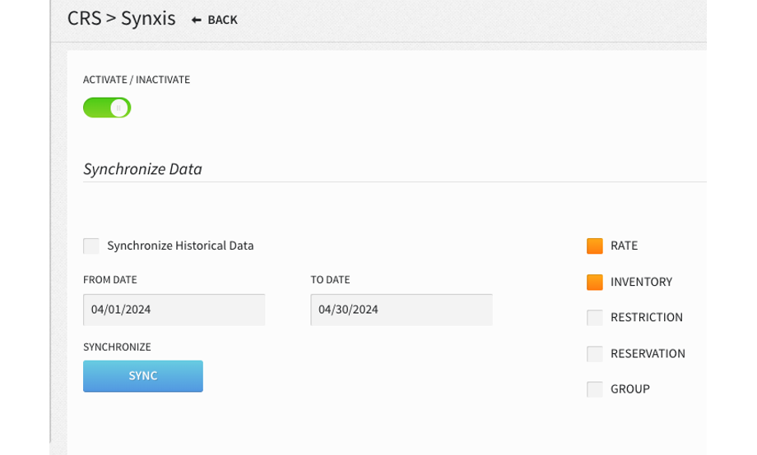Screen dimensions: 757x455
Task: Start sync with the SYNC button
Action: 143,376
